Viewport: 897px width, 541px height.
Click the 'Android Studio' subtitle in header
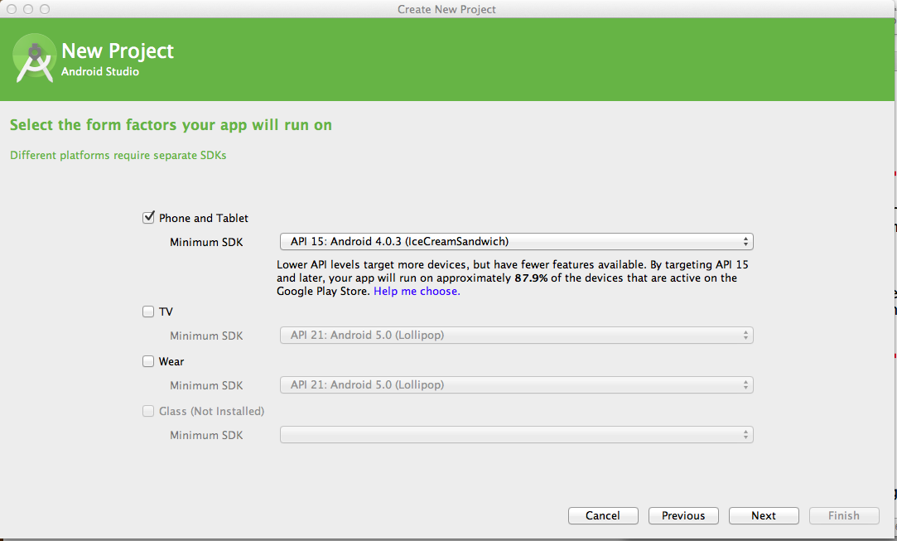100,71
